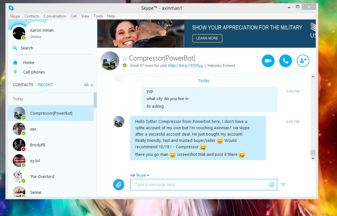Open the View menu

pyautogui.click(x=85, y=16)
